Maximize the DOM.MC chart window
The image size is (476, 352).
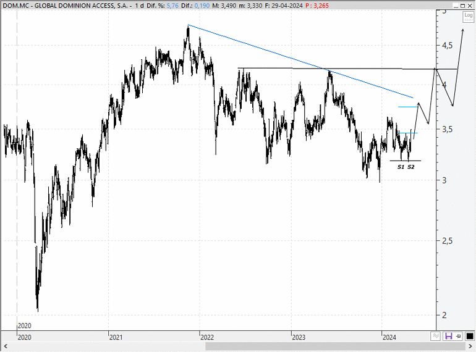[x=462, y=6]
